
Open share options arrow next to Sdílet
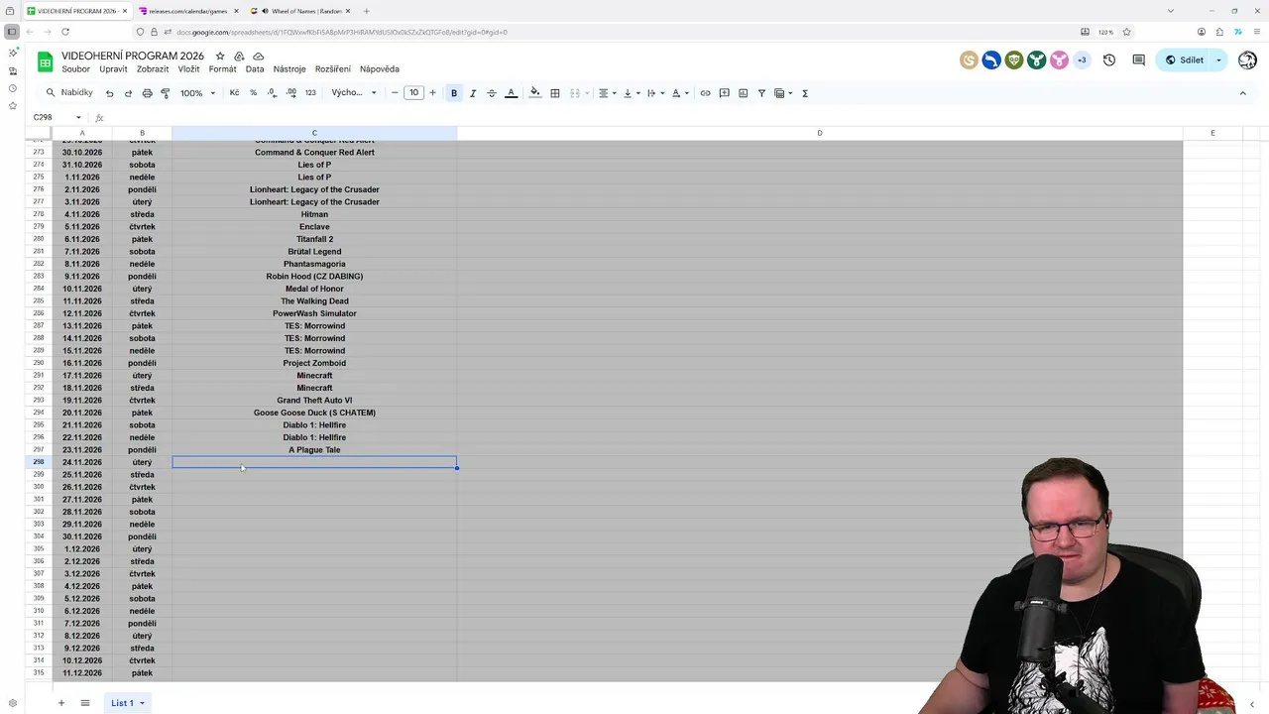pyautogui.click(x=1218, y=60)
